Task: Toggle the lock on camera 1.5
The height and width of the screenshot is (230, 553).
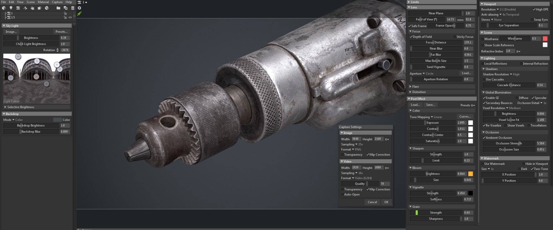Action: [65, 17]
